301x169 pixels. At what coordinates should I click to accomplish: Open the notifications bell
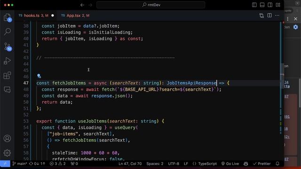point(277,164)
